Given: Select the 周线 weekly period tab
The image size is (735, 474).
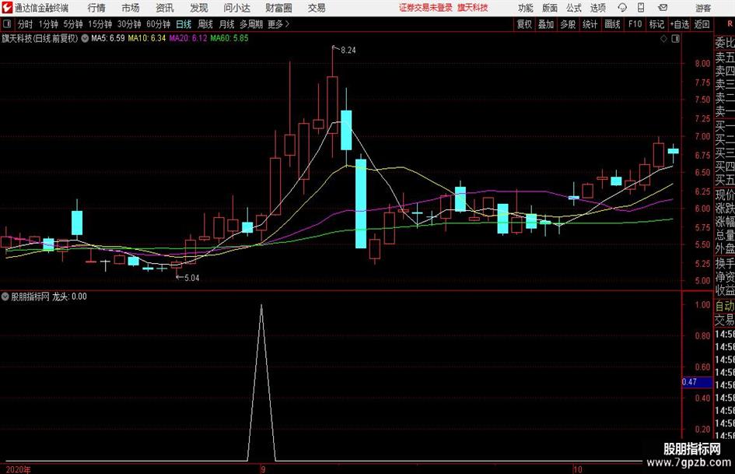Looking at the screenshot, I should [x=205, y=24].
